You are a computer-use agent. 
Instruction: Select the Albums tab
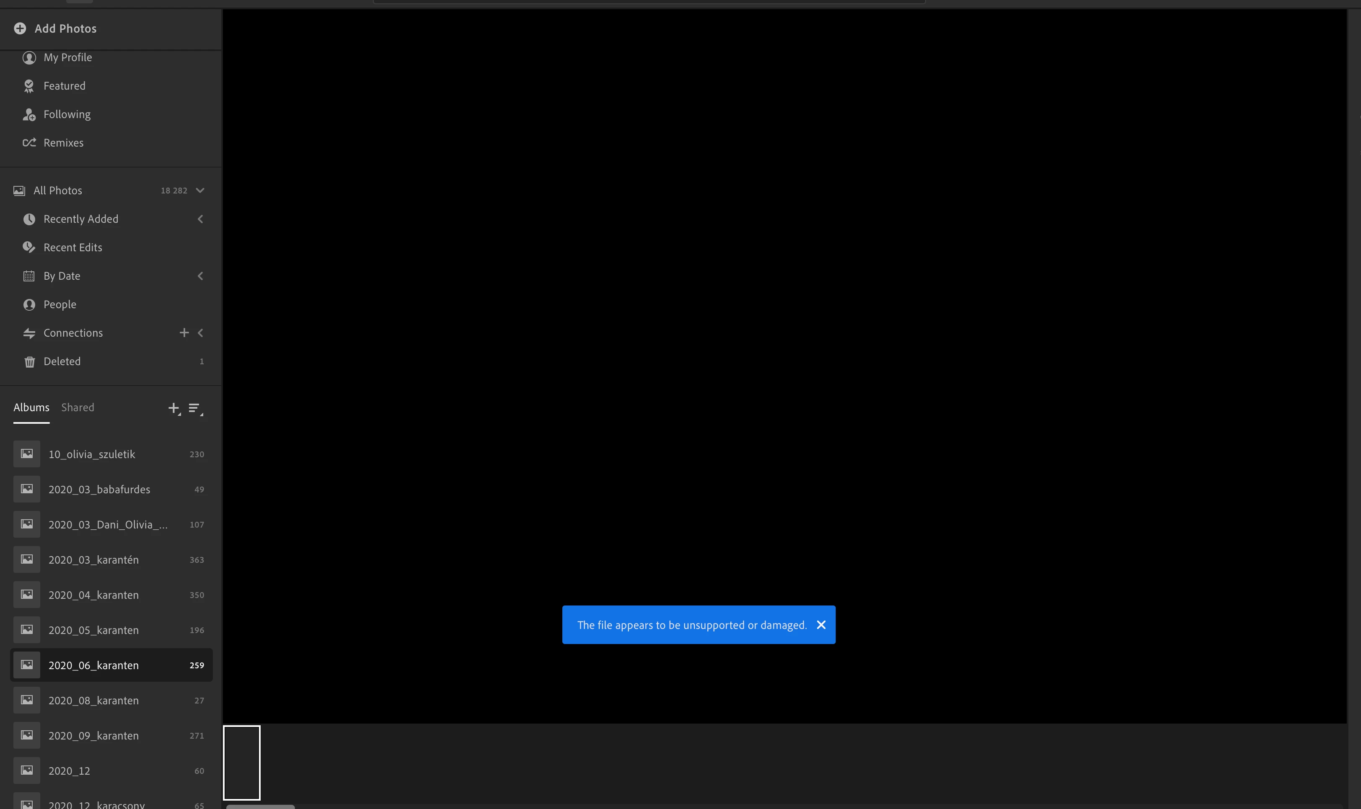click(31, 407)
